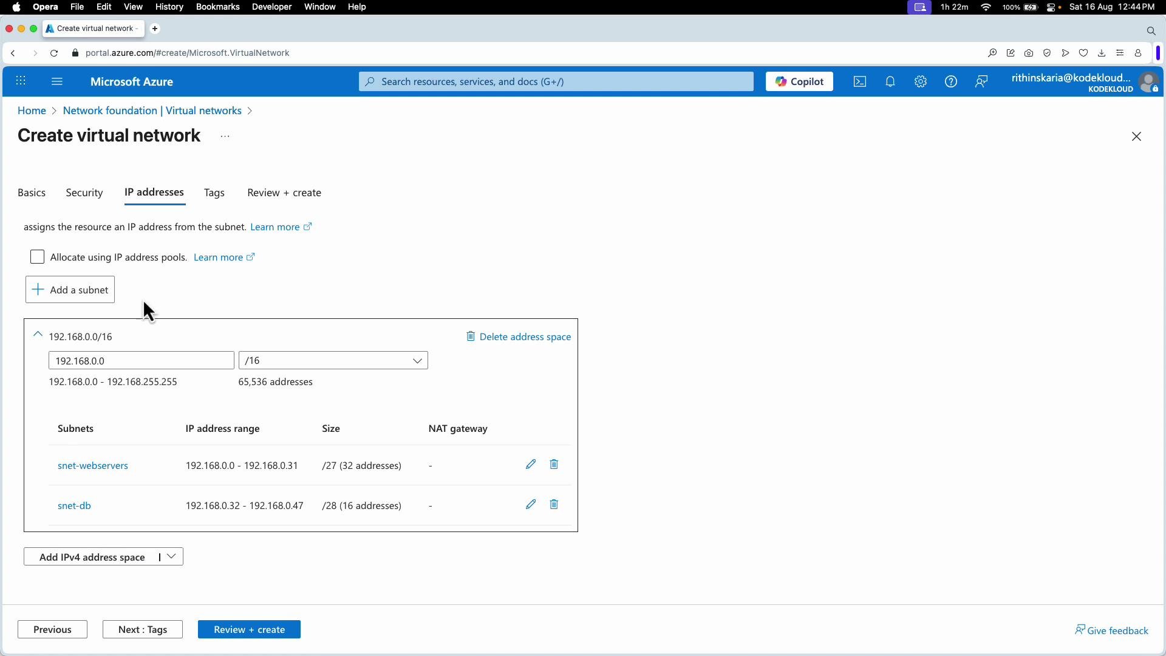Expand the Add IPv4 address space dropdown arrow
This screenshot has height=656, width=1166.
[171, 556]
